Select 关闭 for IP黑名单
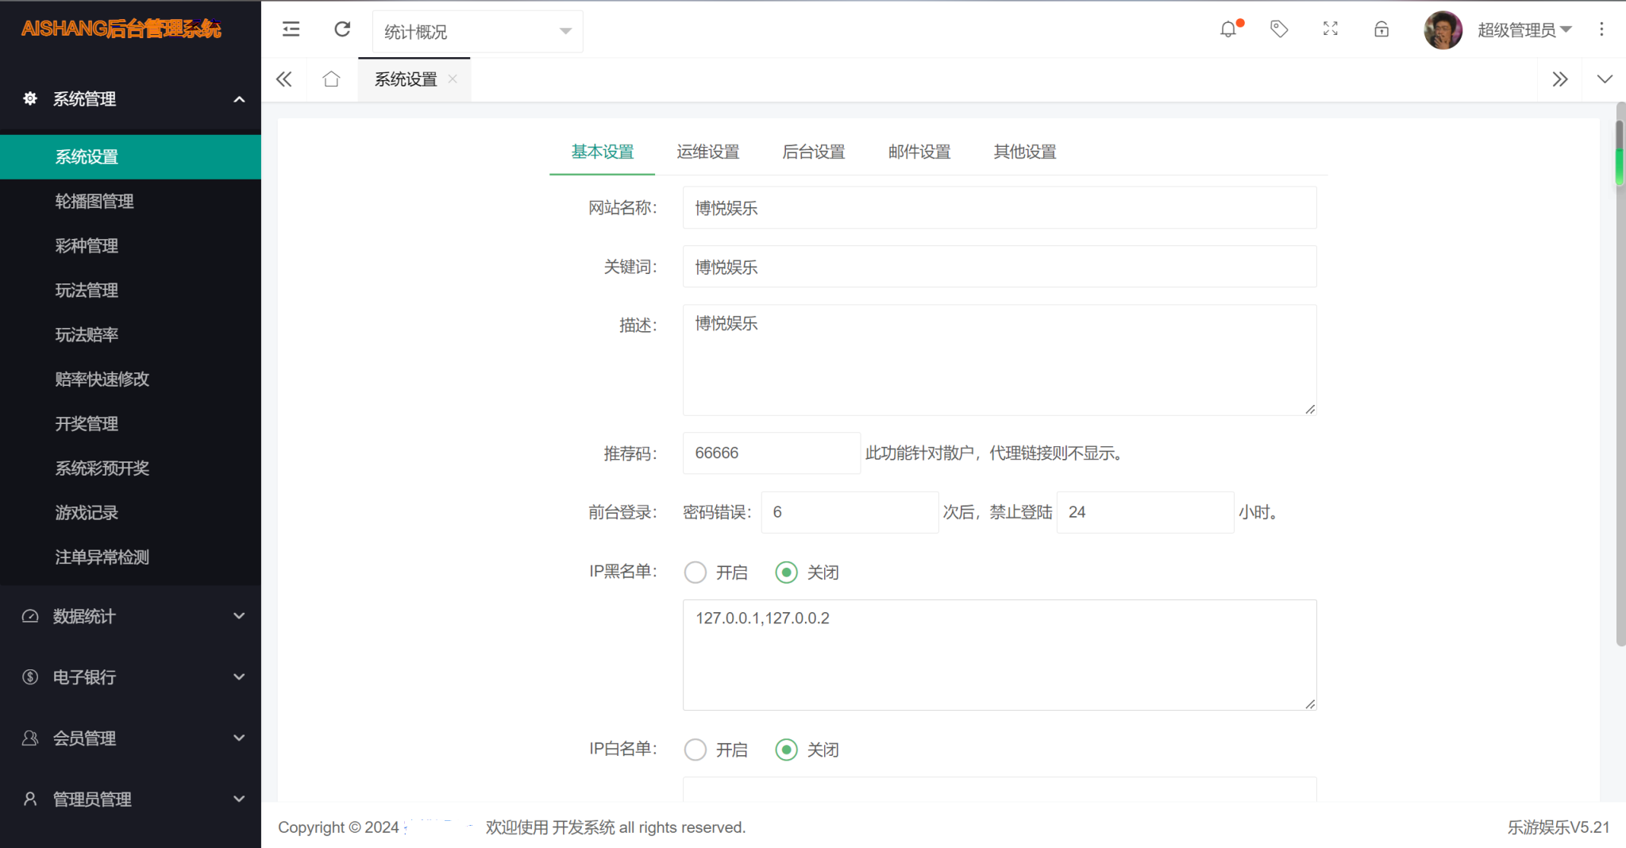This screenshot has height=848, width=1626. pos(786,572)
